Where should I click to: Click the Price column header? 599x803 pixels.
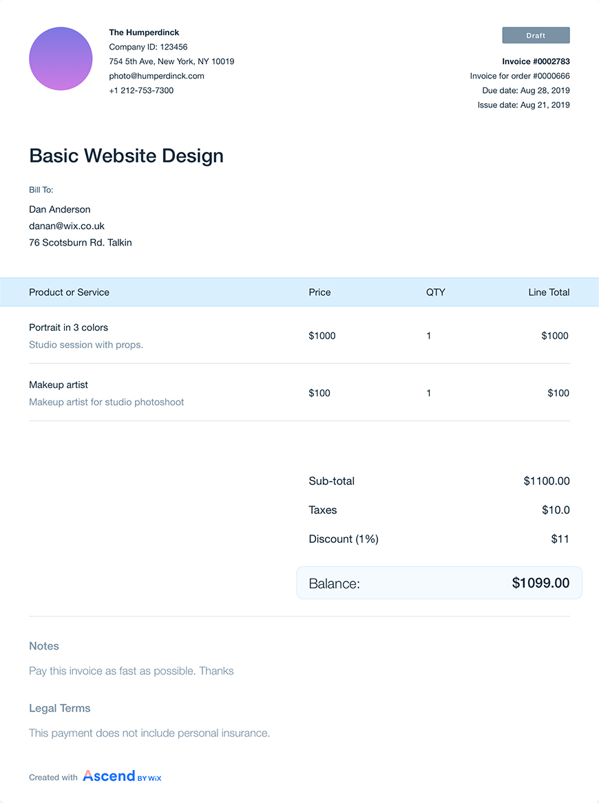point(319,292)
